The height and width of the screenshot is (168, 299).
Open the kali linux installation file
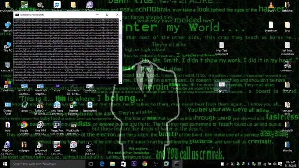[287, 49]
